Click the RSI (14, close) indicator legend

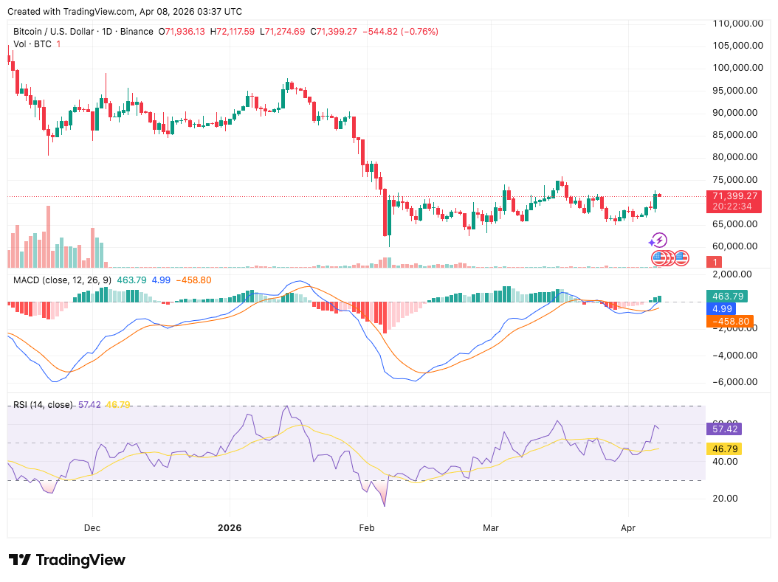(x=43, y=405)
